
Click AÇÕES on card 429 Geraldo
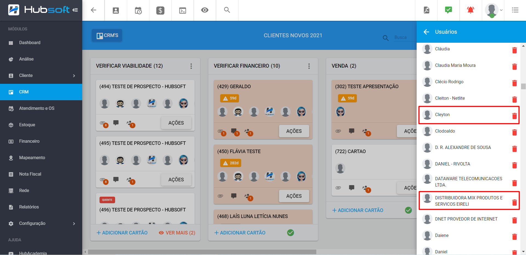point(294,131)
